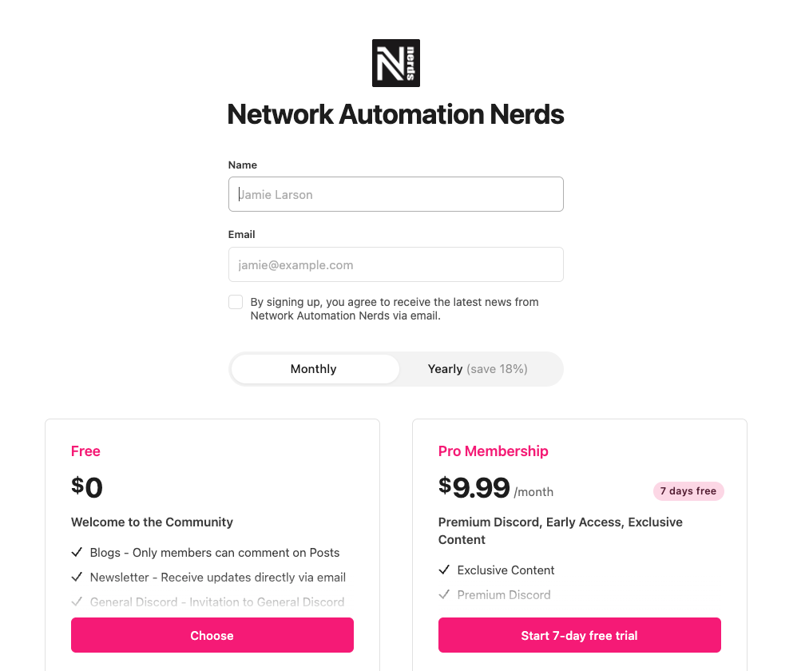Screen dimensions: 805x671
Task: Start the 7-day free trial
Action: tap(579, 636)
